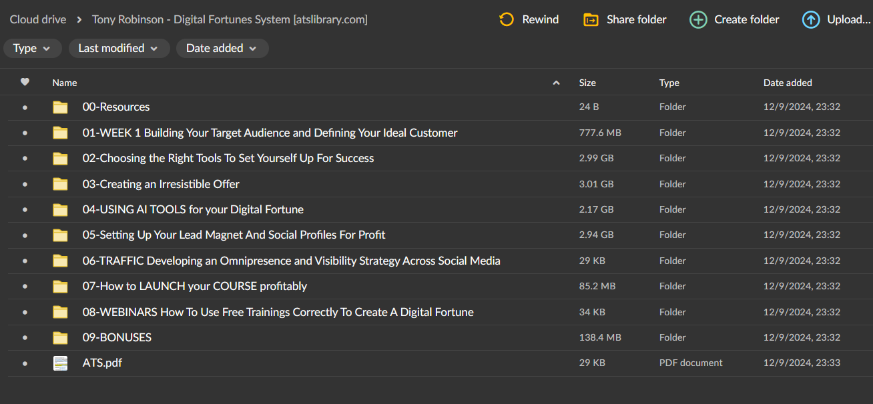Viewport: 873px width, 404px height.
Task: Select the row dot beside 01-WEEK 1 folder
Action: coord(25,132)
